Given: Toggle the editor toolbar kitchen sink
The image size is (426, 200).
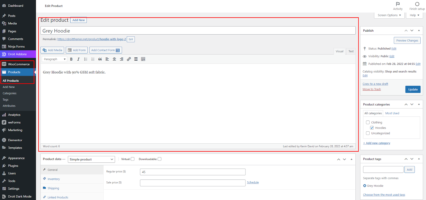Looking at the screenshot, I should (x=143, y=59).
